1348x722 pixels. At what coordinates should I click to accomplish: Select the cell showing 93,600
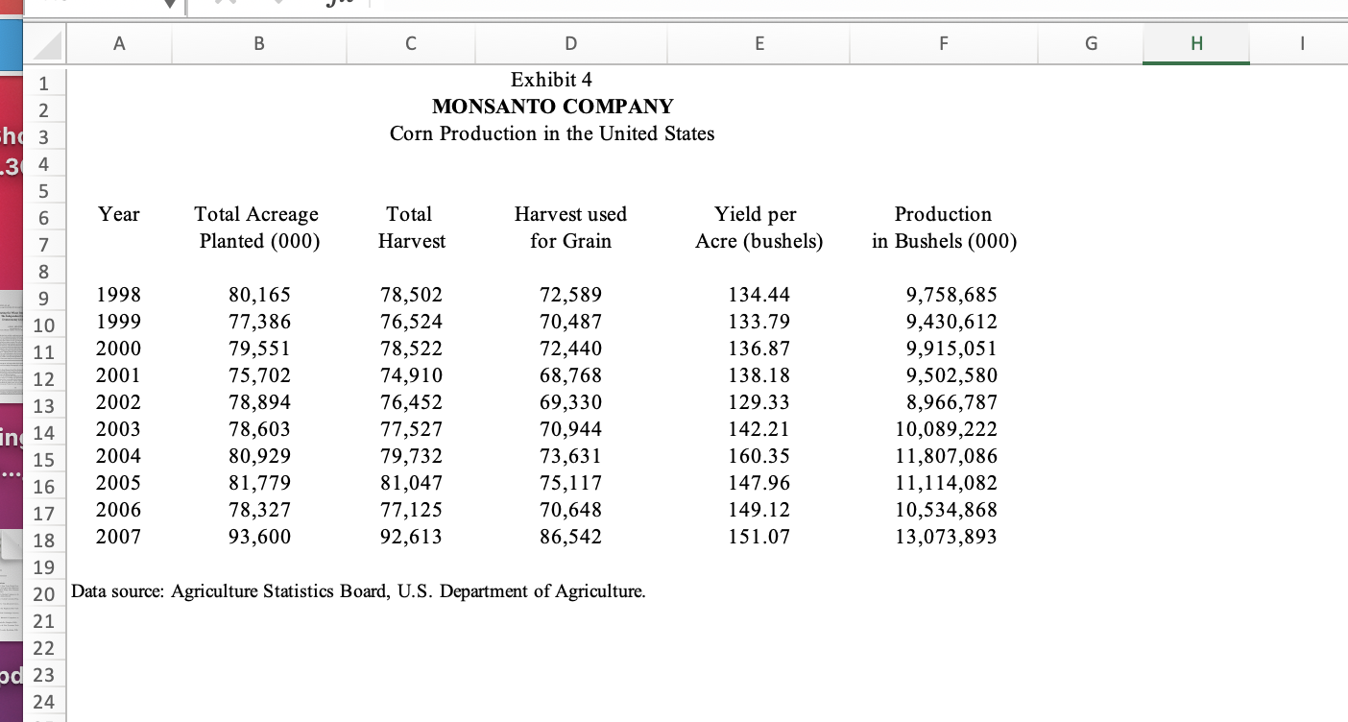[259, 537]
